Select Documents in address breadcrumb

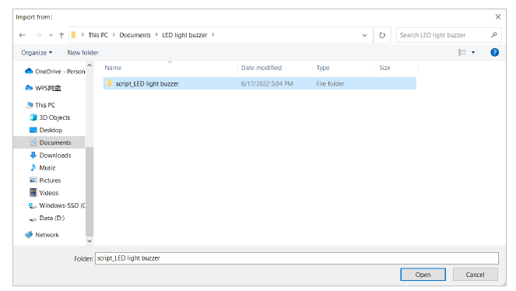point(135,35)
